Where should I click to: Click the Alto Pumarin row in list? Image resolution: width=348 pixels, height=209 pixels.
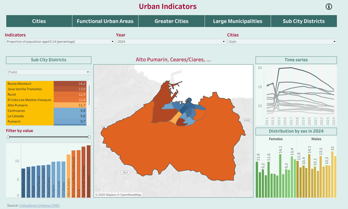[30, 105]
